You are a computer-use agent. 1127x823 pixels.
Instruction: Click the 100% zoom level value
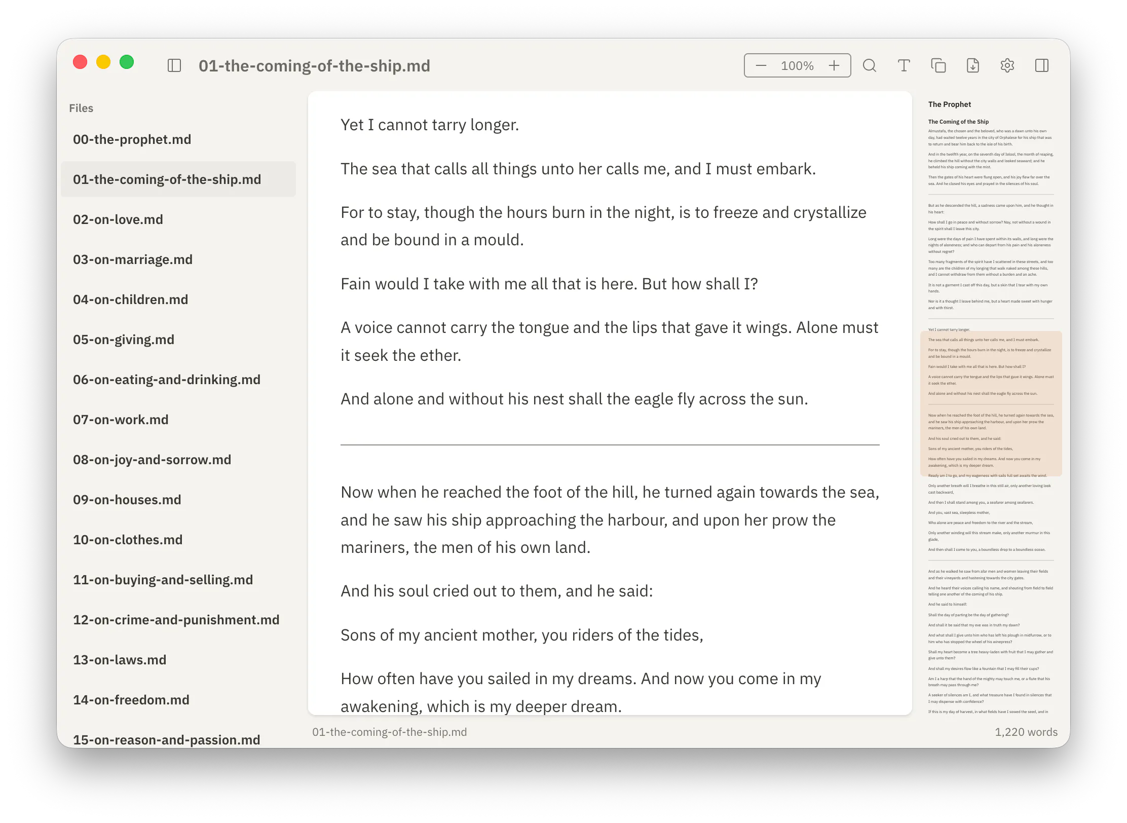tap(797, 65)
